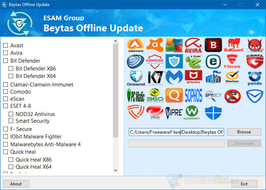Click the AVG colorful square logo

pos(174,45)
